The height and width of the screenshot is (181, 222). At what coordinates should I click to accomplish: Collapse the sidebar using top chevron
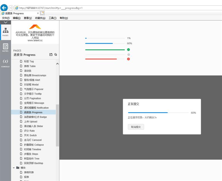[5, 22]
